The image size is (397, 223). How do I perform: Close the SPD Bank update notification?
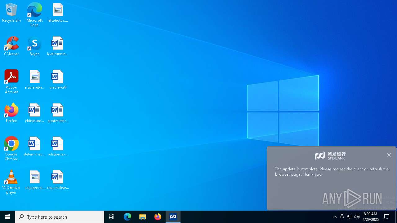click(389, 155)
